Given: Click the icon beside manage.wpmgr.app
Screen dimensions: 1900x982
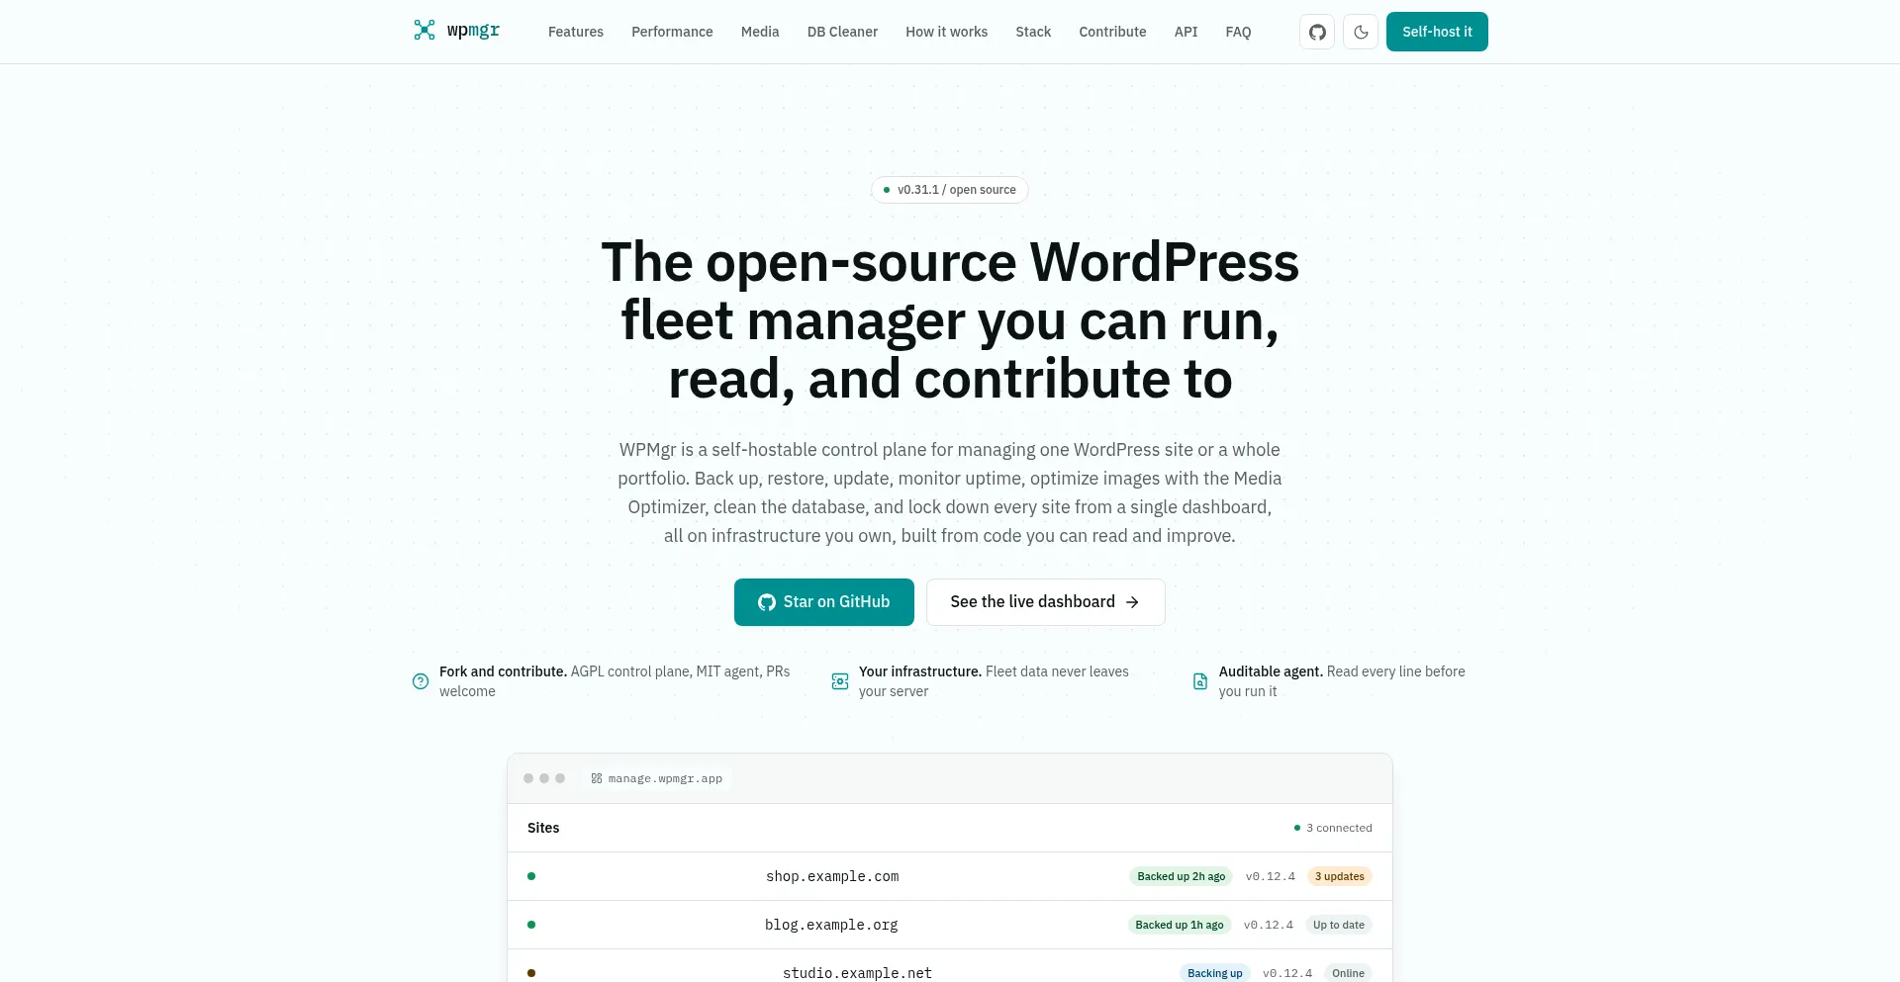Looking at the screenshot, I should pos(597,778).
